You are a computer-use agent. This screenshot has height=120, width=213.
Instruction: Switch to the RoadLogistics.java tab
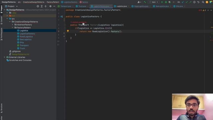pos(141,6)
